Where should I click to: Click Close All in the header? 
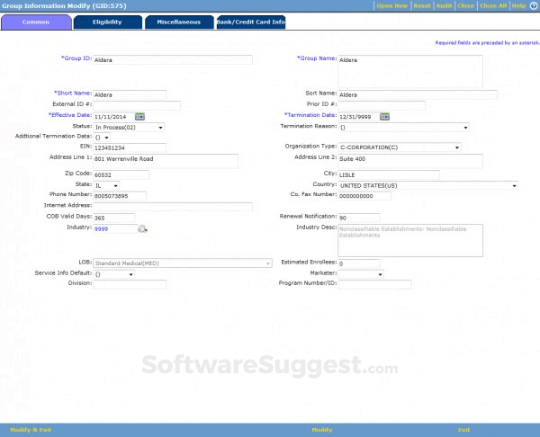[493, 5]
